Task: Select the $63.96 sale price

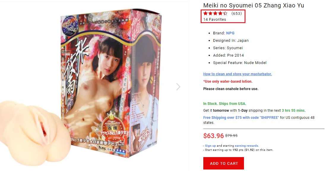Action: (213, 136)
